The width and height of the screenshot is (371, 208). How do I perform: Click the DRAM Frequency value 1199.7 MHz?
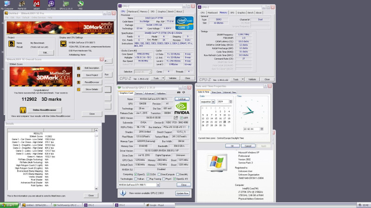[243, 34]
